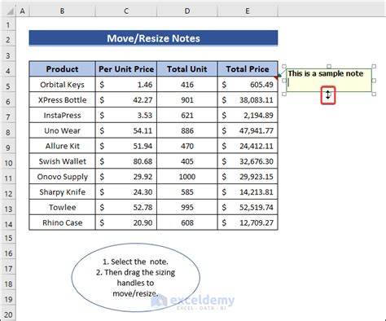Screen dimensions: 386x321
Task: Click the 995 total unit cell
Action: coord(187,207)
